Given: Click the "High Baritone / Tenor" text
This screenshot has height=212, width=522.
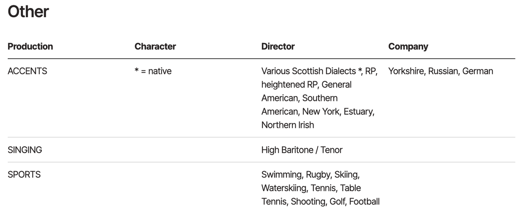Looking at the screenshot, I should [x=302, y=150].
